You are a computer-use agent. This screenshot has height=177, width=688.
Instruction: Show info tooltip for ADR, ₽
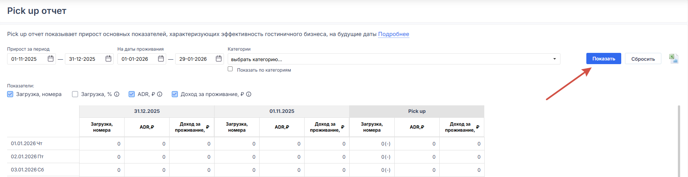(160, 94)
